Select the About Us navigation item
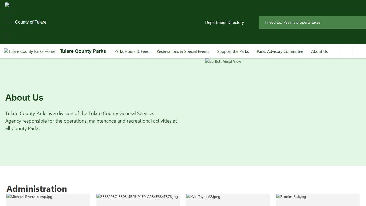Viewport: 366px width, 206px height. [x=319, y=51]
